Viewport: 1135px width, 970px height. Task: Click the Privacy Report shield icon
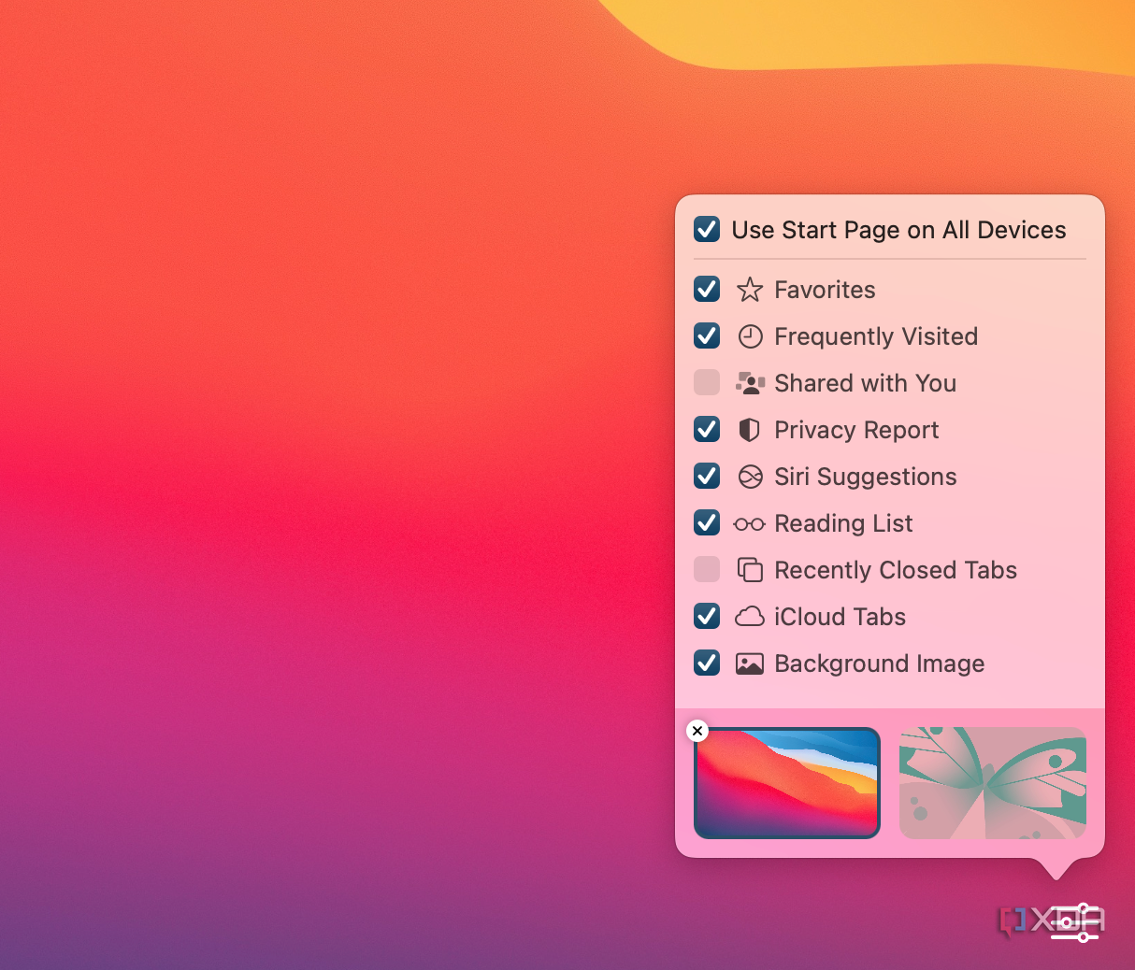(x=750, y=430)
